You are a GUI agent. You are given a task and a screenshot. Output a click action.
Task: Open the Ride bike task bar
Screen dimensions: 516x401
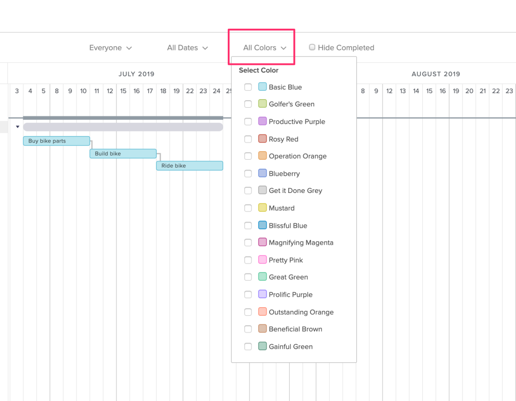189,166
